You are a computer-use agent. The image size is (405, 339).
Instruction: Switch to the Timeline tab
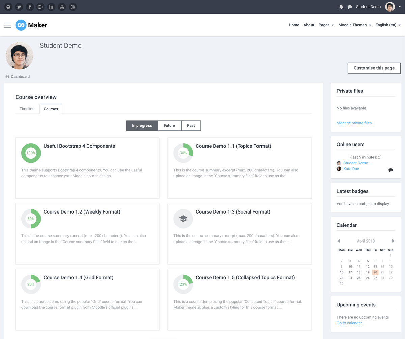27,109
